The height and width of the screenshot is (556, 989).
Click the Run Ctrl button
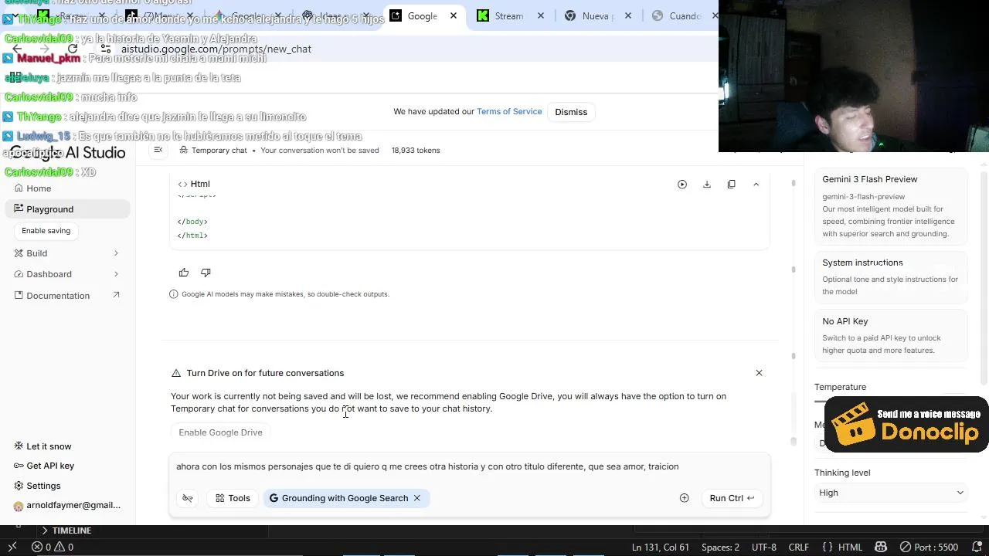[732, 498]
